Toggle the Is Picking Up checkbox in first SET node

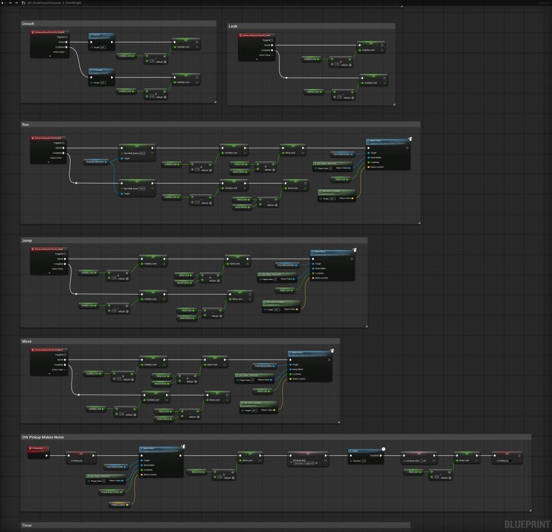[x=85, y=461]
